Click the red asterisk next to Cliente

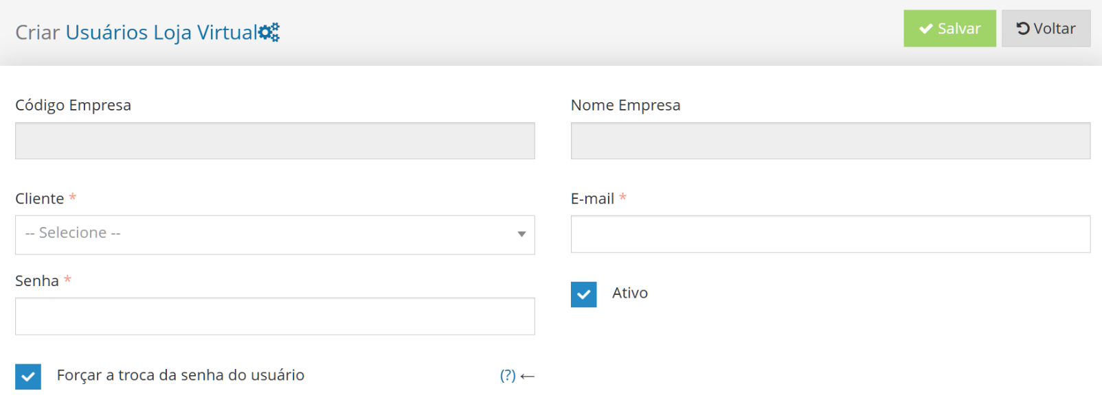[x=72, y=198]
